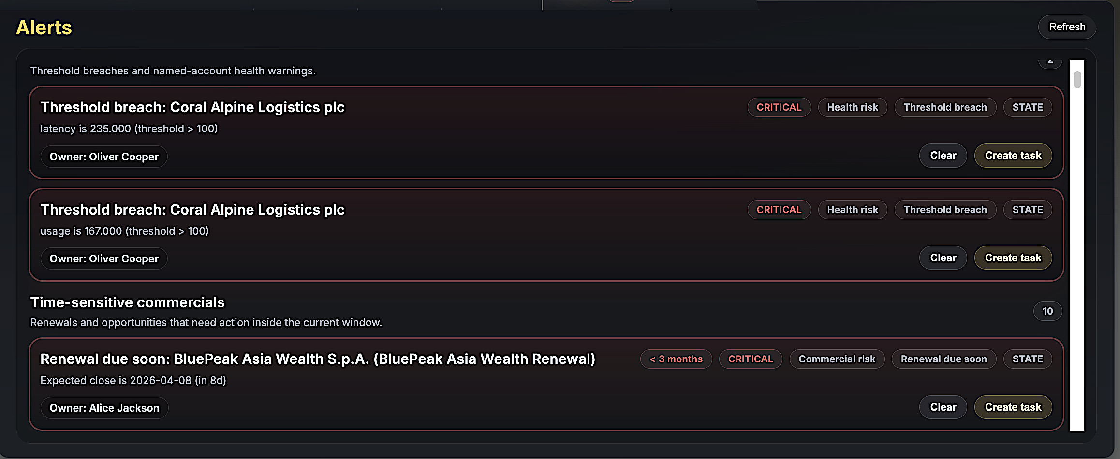This screenshot has height=459, width=1120.
Task: Create task for latency breach alert
Action: (1013, 156)
